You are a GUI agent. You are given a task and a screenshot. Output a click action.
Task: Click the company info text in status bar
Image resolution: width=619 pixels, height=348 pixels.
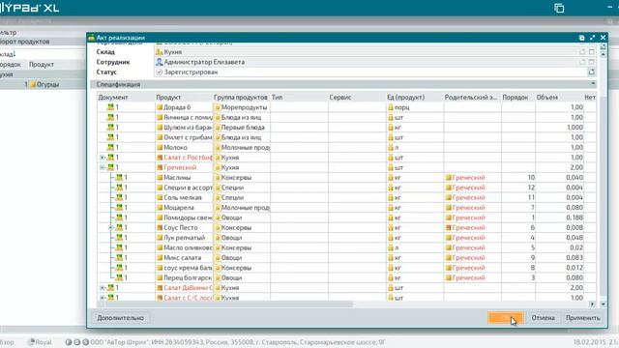pyautogui.click(x=238, y=342)
